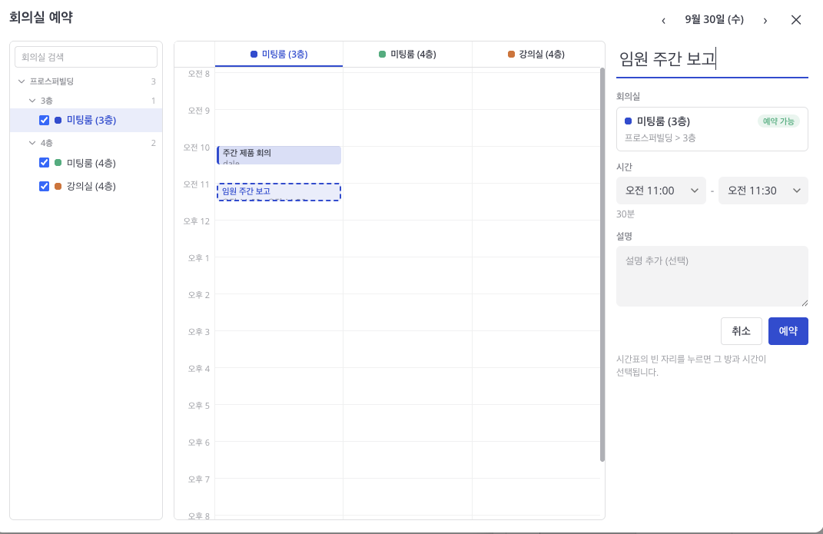Select the 강의실 (4층) row in the tree
Image resolution: width=823 pixels, height=534 pixels.
click(86, 186)
